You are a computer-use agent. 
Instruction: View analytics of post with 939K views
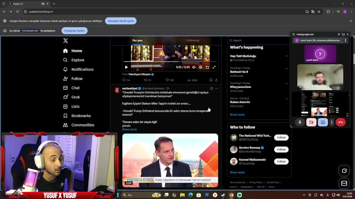[192, 80]
